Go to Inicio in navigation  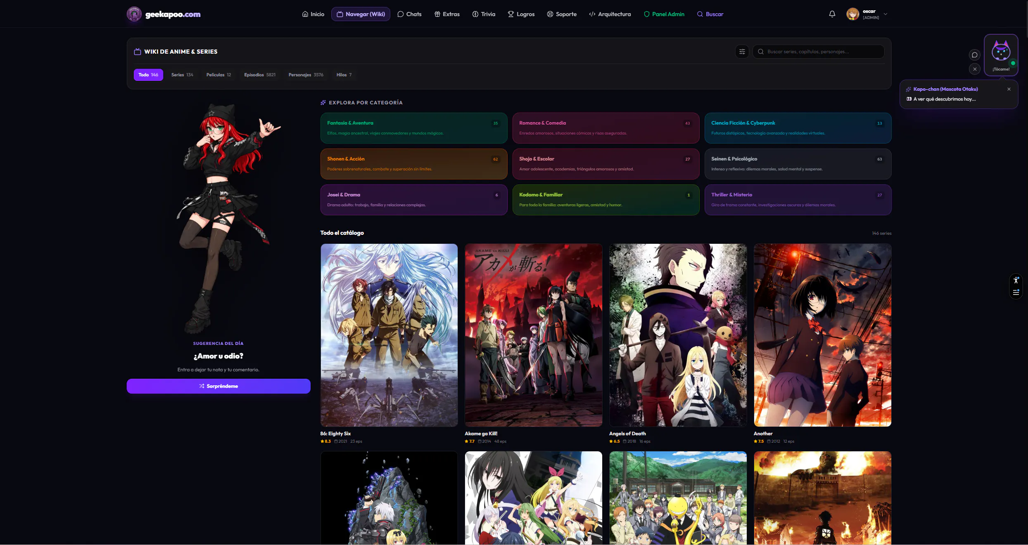tap(313, 14)
